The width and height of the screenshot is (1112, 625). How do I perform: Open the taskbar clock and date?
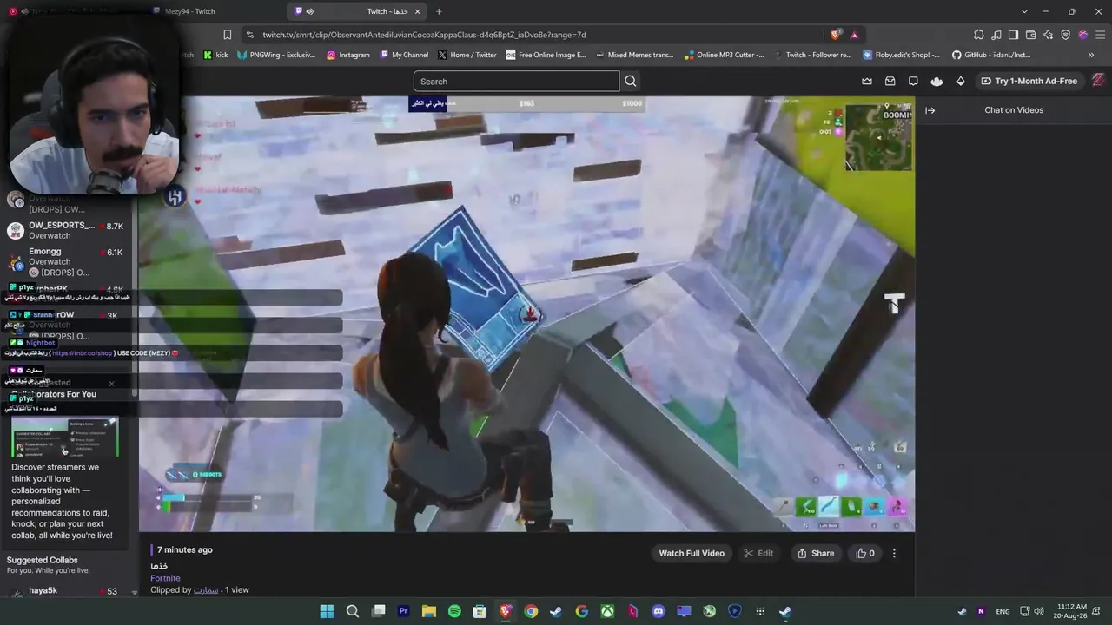1071,611
